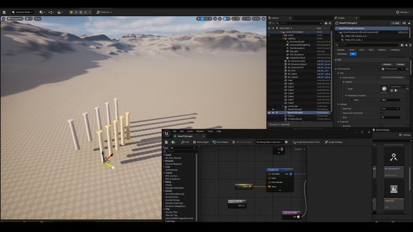
Task: Toggle Pause Regen in PCG toolbar
Action: 201,142
